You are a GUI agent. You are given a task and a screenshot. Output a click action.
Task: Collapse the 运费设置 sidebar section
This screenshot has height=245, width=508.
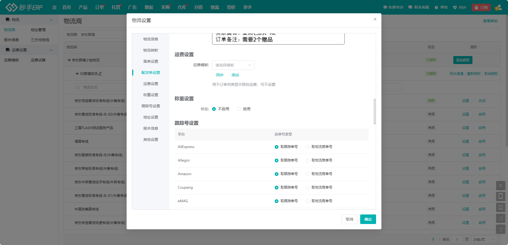click(x=51, y=50)
